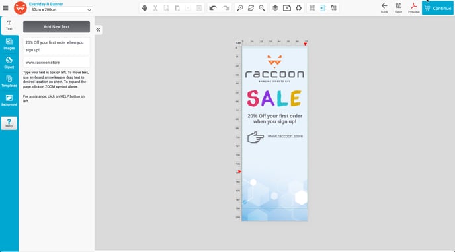Zoom out on the canvas
Viewport: 455px width, 252px height.
[262, 8]
